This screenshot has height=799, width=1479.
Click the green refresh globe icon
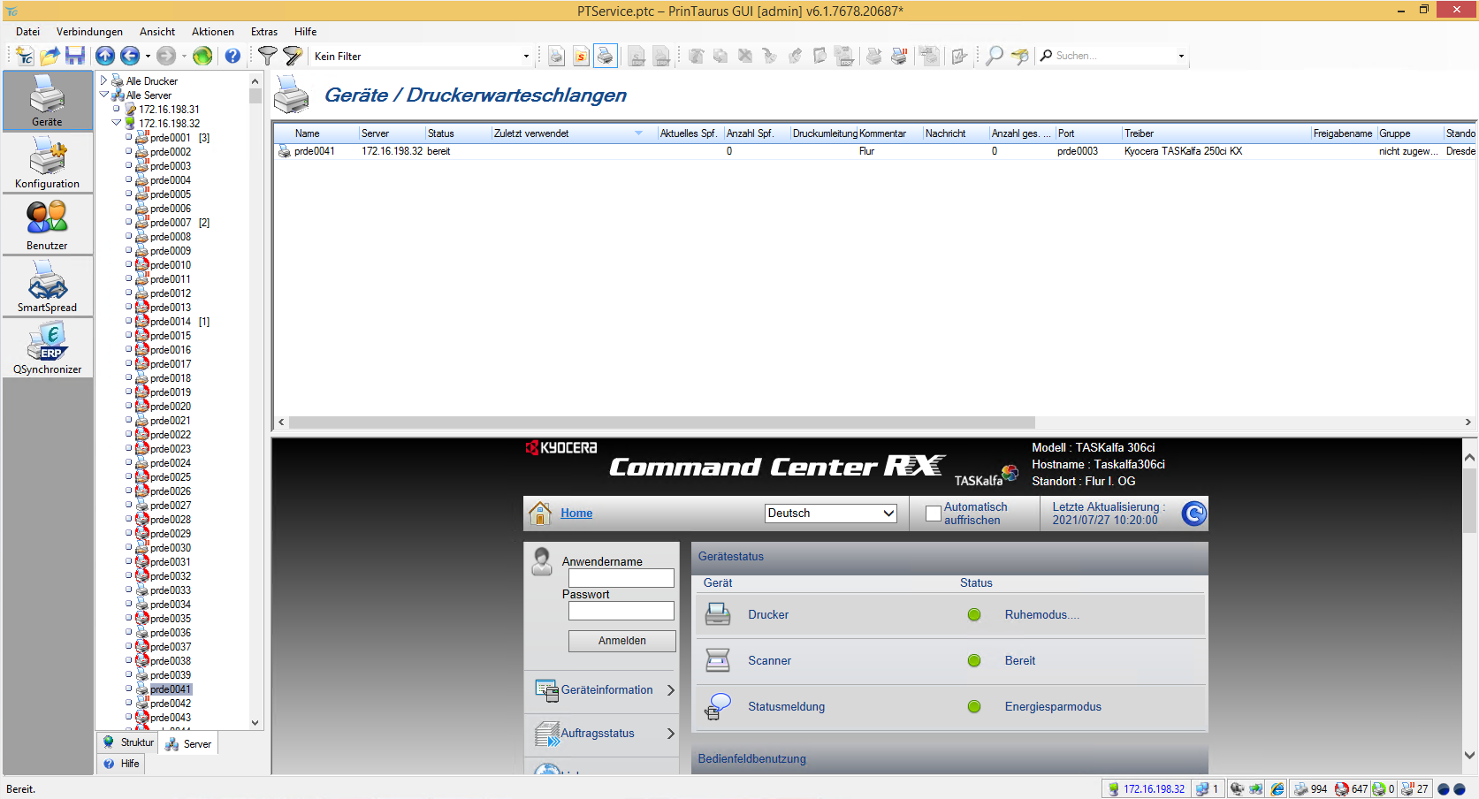202,56
